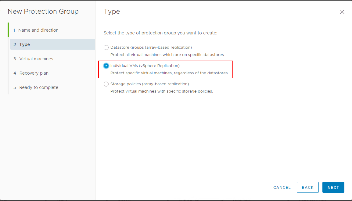Close the New Protection Group wizard with the X icon
Screen dimensions: 352x201
[342, 12]
